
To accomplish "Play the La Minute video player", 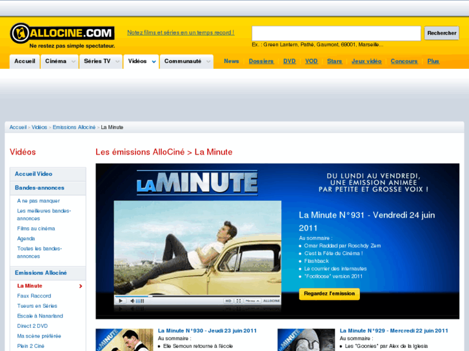I will 121,301.
